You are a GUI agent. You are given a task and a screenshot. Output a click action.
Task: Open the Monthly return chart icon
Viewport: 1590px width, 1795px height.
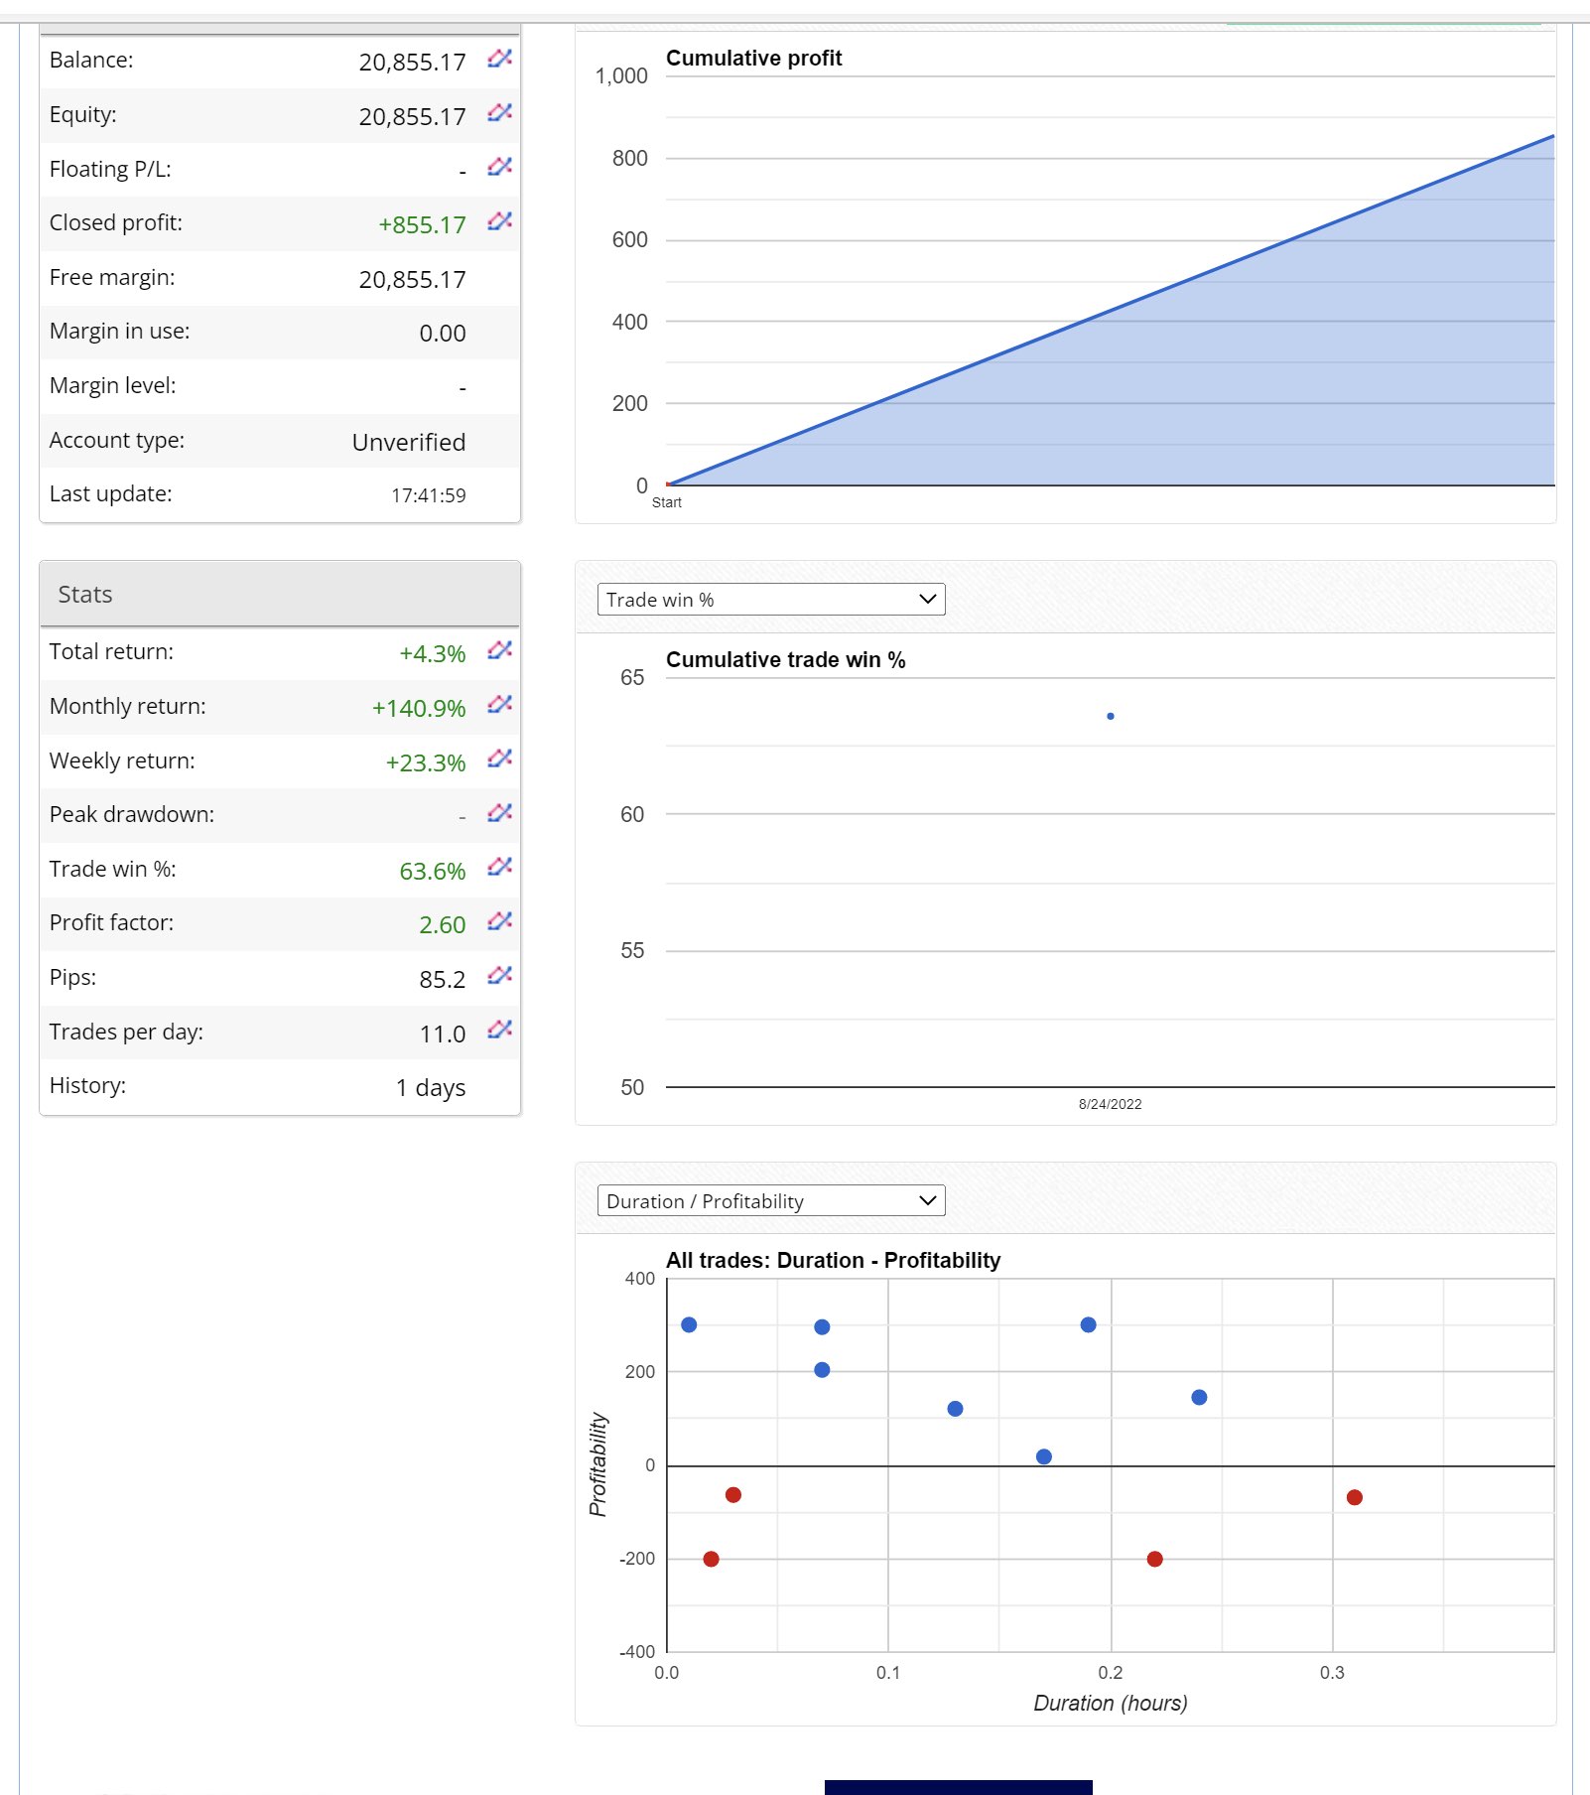(x=499, y=705)
